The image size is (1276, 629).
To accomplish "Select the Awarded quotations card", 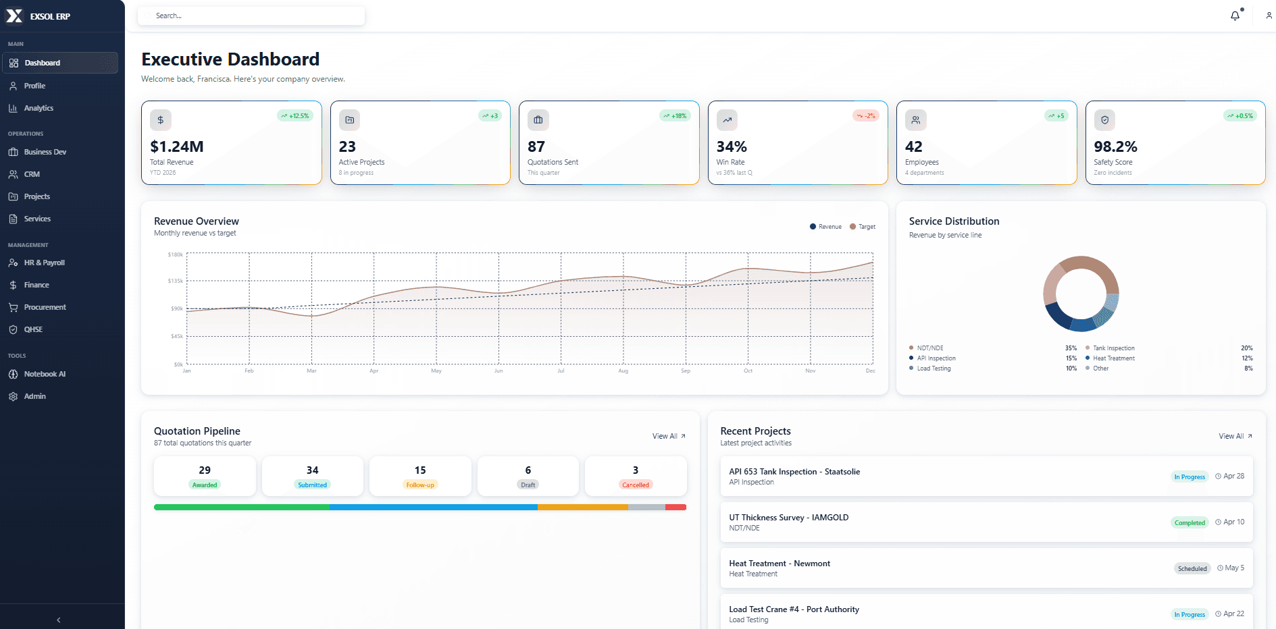I will (205, 476).
